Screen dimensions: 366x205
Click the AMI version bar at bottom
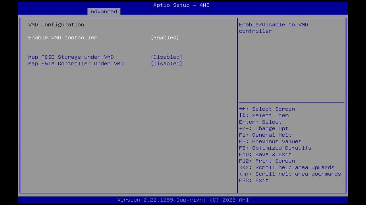coord(183,200)
